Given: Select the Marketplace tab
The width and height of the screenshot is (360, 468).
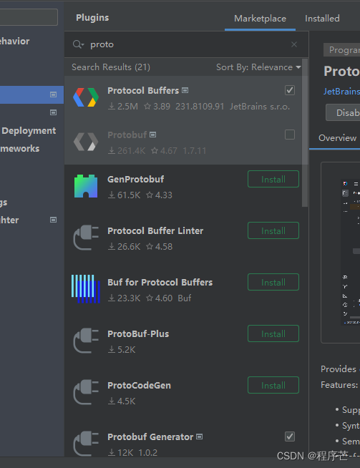Looking at the screenshot, I should (x=260, y=19).
